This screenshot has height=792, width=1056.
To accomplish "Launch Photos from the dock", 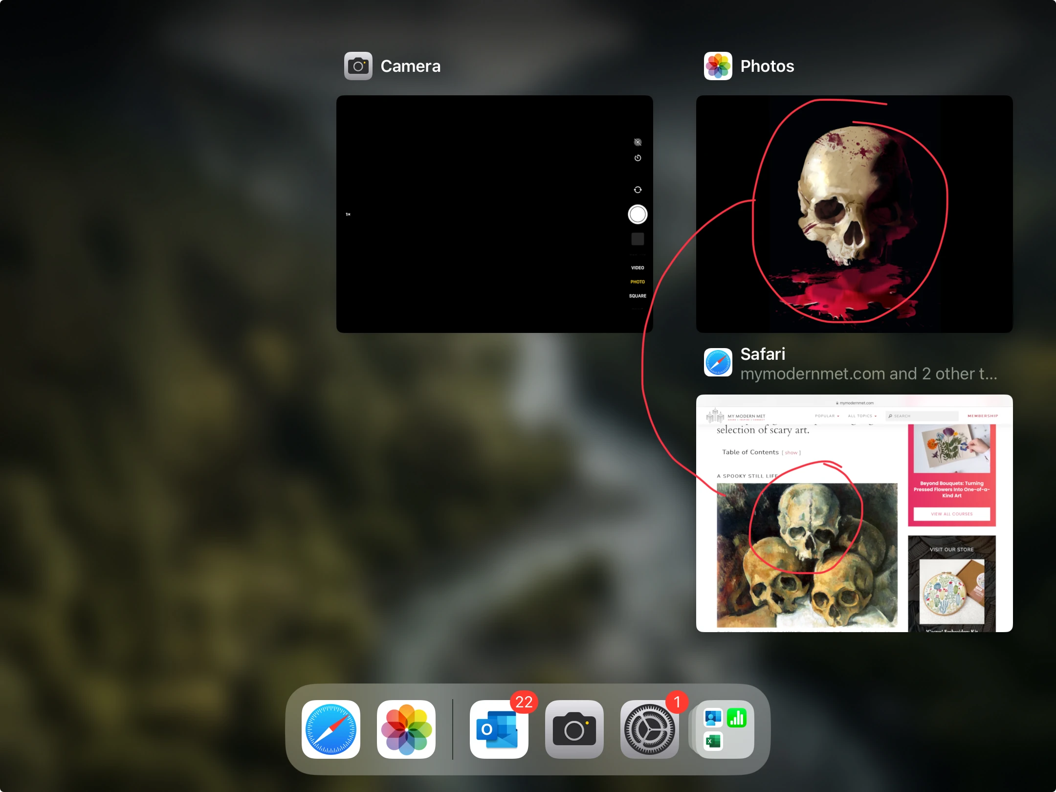I will (406, 729).
